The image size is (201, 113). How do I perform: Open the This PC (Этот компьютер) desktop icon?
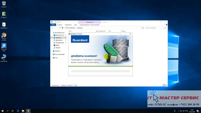tap(4, 58)
